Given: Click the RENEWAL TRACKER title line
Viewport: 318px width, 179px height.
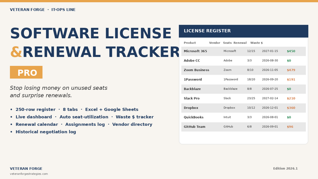Looking at the screenshot, I should tap(101, 52).
